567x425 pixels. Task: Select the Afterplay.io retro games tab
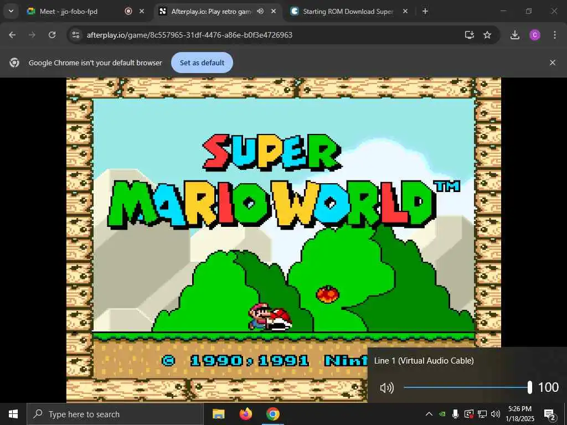(218, 11)
